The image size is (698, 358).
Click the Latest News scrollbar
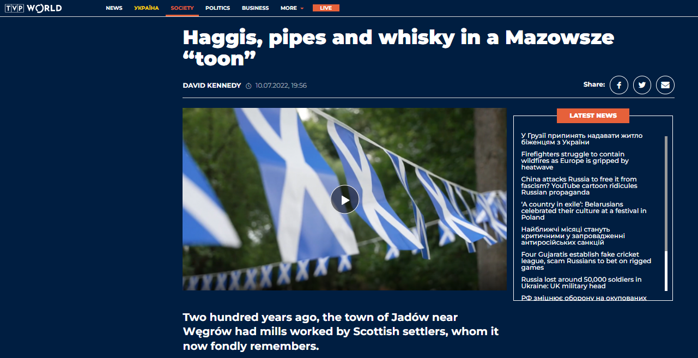point(666,214)
